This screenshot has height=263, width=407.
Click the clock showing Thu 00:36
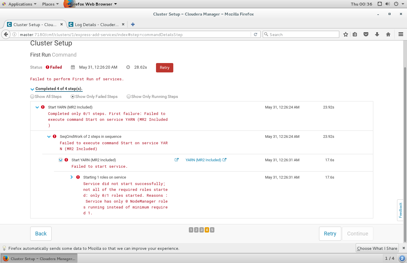(x=361, y=4)
